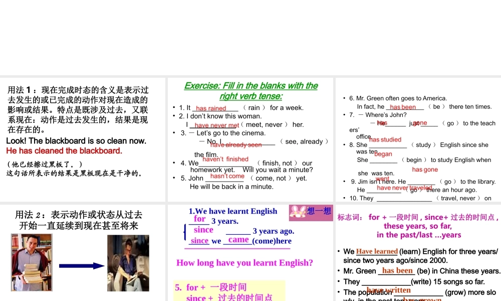Open the 'Exercise: Fill in the blanks' slide
Image resolution: width=501 pixels, height=301 pixels.
pyautogui.click(x=250, y=139)
